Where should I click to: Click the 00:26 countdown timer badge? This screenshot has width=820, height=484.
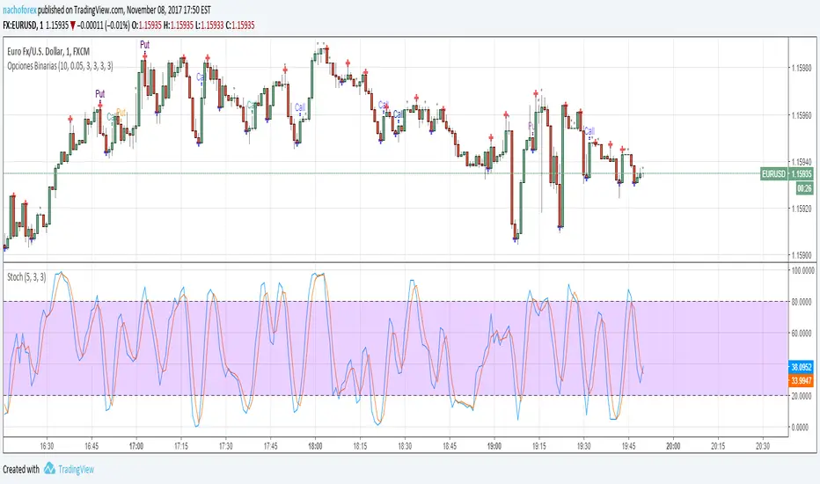(804, 188)
